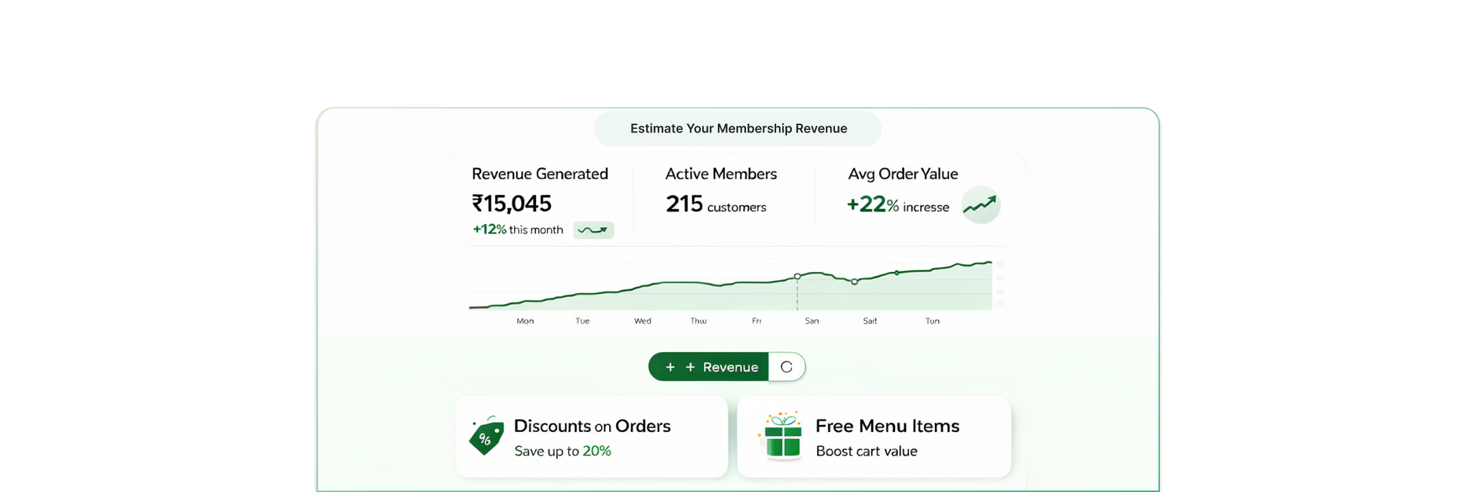Click the green gift box icon
This screenshot has height=492, width=1477.
782,436
